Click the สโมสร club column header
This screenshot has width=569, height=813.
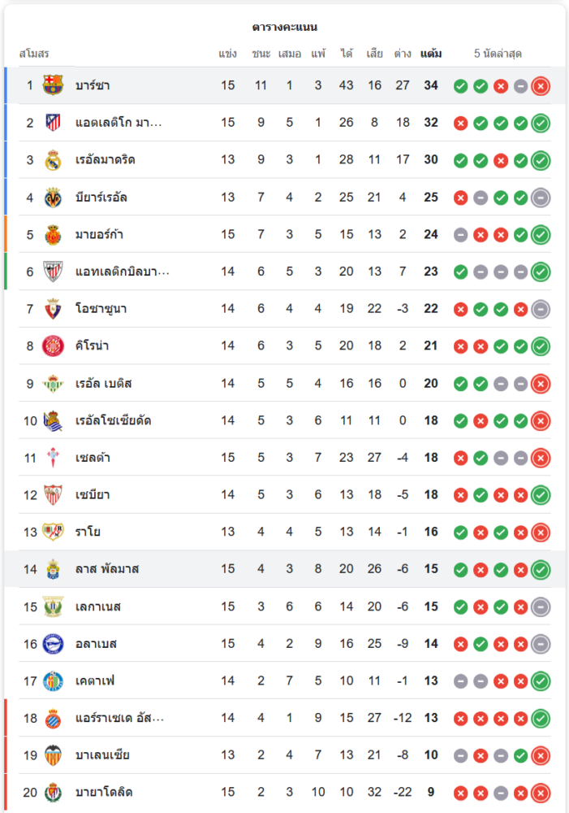[34, 54]
